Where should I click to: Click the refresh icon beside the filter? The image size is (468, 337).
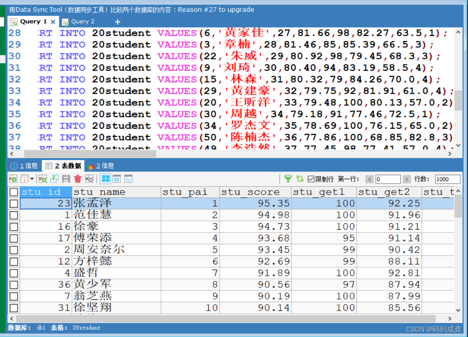(x=299, y=179)
